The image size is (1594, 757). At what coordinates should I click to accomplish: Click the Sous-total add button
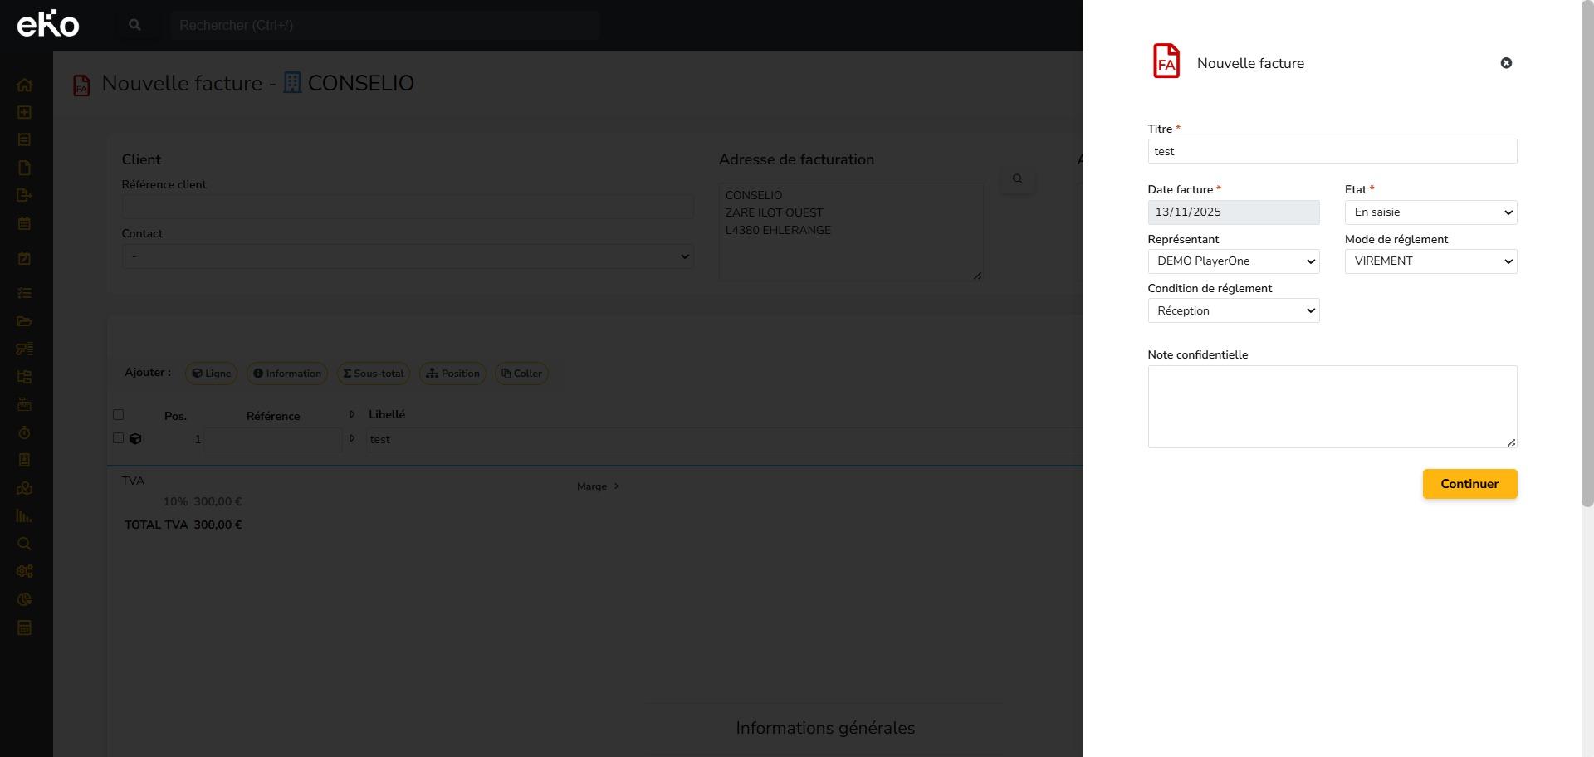(x=373, y=374)
